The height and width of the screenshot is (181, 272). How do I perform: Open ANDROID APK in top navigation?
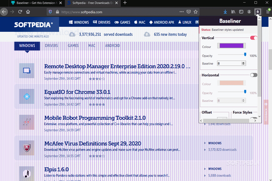(x=162, y=22)
